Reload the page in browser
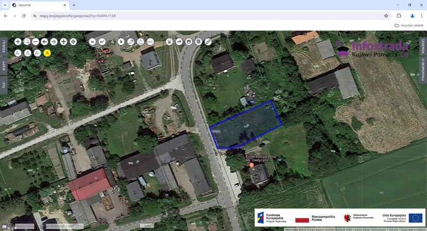The height and width of the screenshot is (231, 427). (x=24, y=16)
